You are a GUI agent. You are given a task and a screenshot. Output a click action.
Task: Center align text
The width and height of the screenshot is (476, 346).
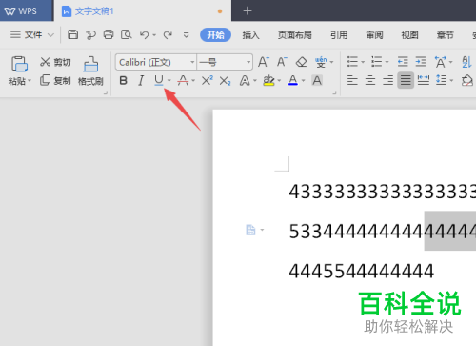point(370,80)
